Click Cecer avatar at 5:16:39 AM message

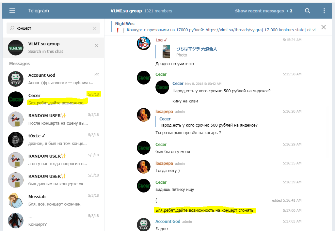click(144, 186)
